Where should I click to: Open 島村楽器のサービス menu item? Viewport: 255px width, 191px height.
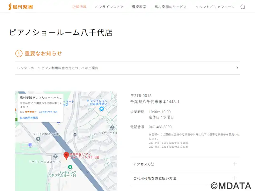click(171, 7)
